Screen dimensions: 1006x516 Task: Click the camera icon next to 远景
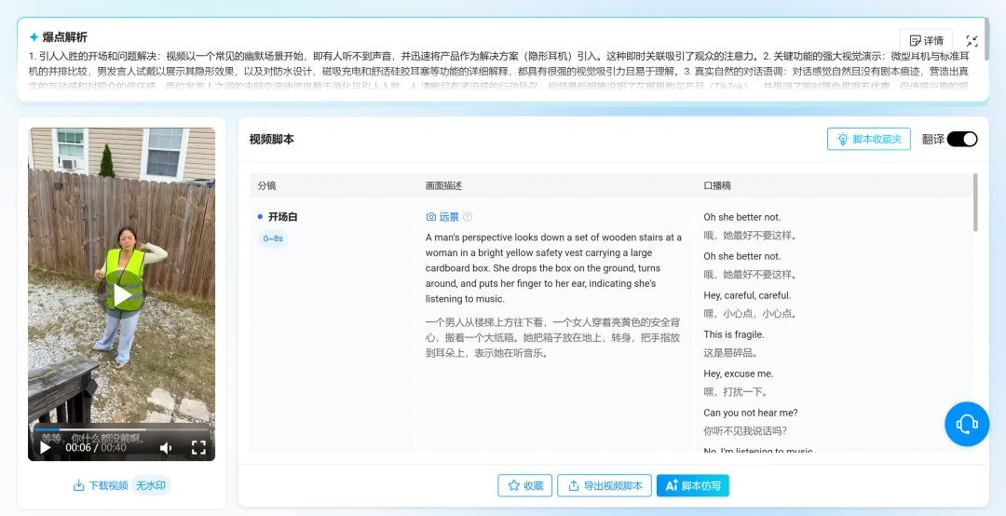coord(431,217)
